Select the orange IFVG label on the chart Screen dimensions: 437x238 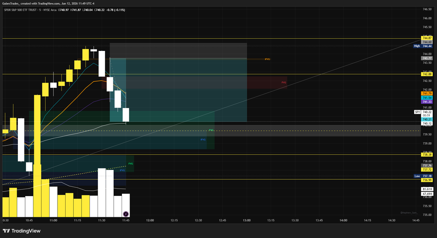point(267,59)
